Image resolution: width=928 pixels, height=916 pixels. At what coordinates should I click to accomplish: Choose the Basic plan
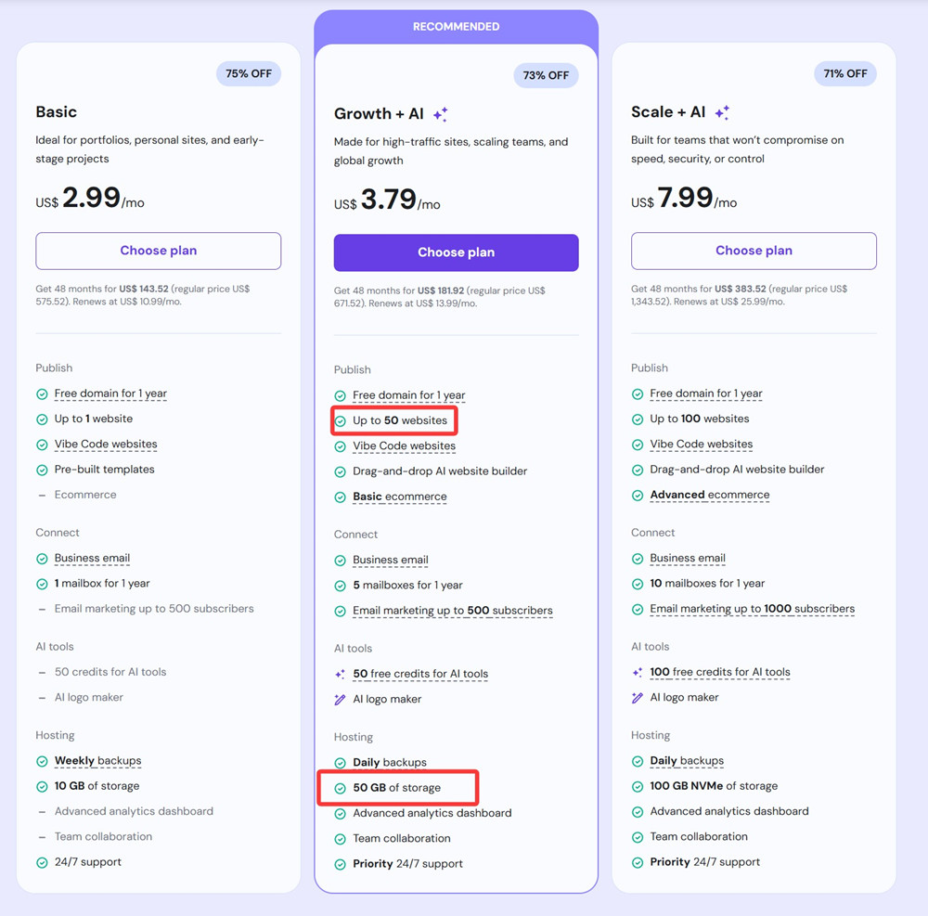coord(158,251)
